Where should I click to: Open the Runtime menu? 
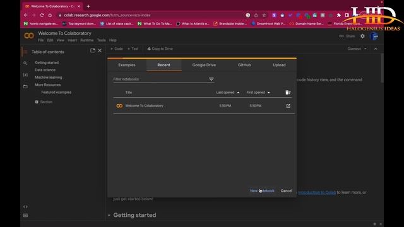[87, 40]
